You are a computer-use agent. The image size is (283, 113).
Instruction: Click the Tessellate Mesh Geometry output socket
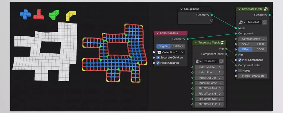[270, 15]
